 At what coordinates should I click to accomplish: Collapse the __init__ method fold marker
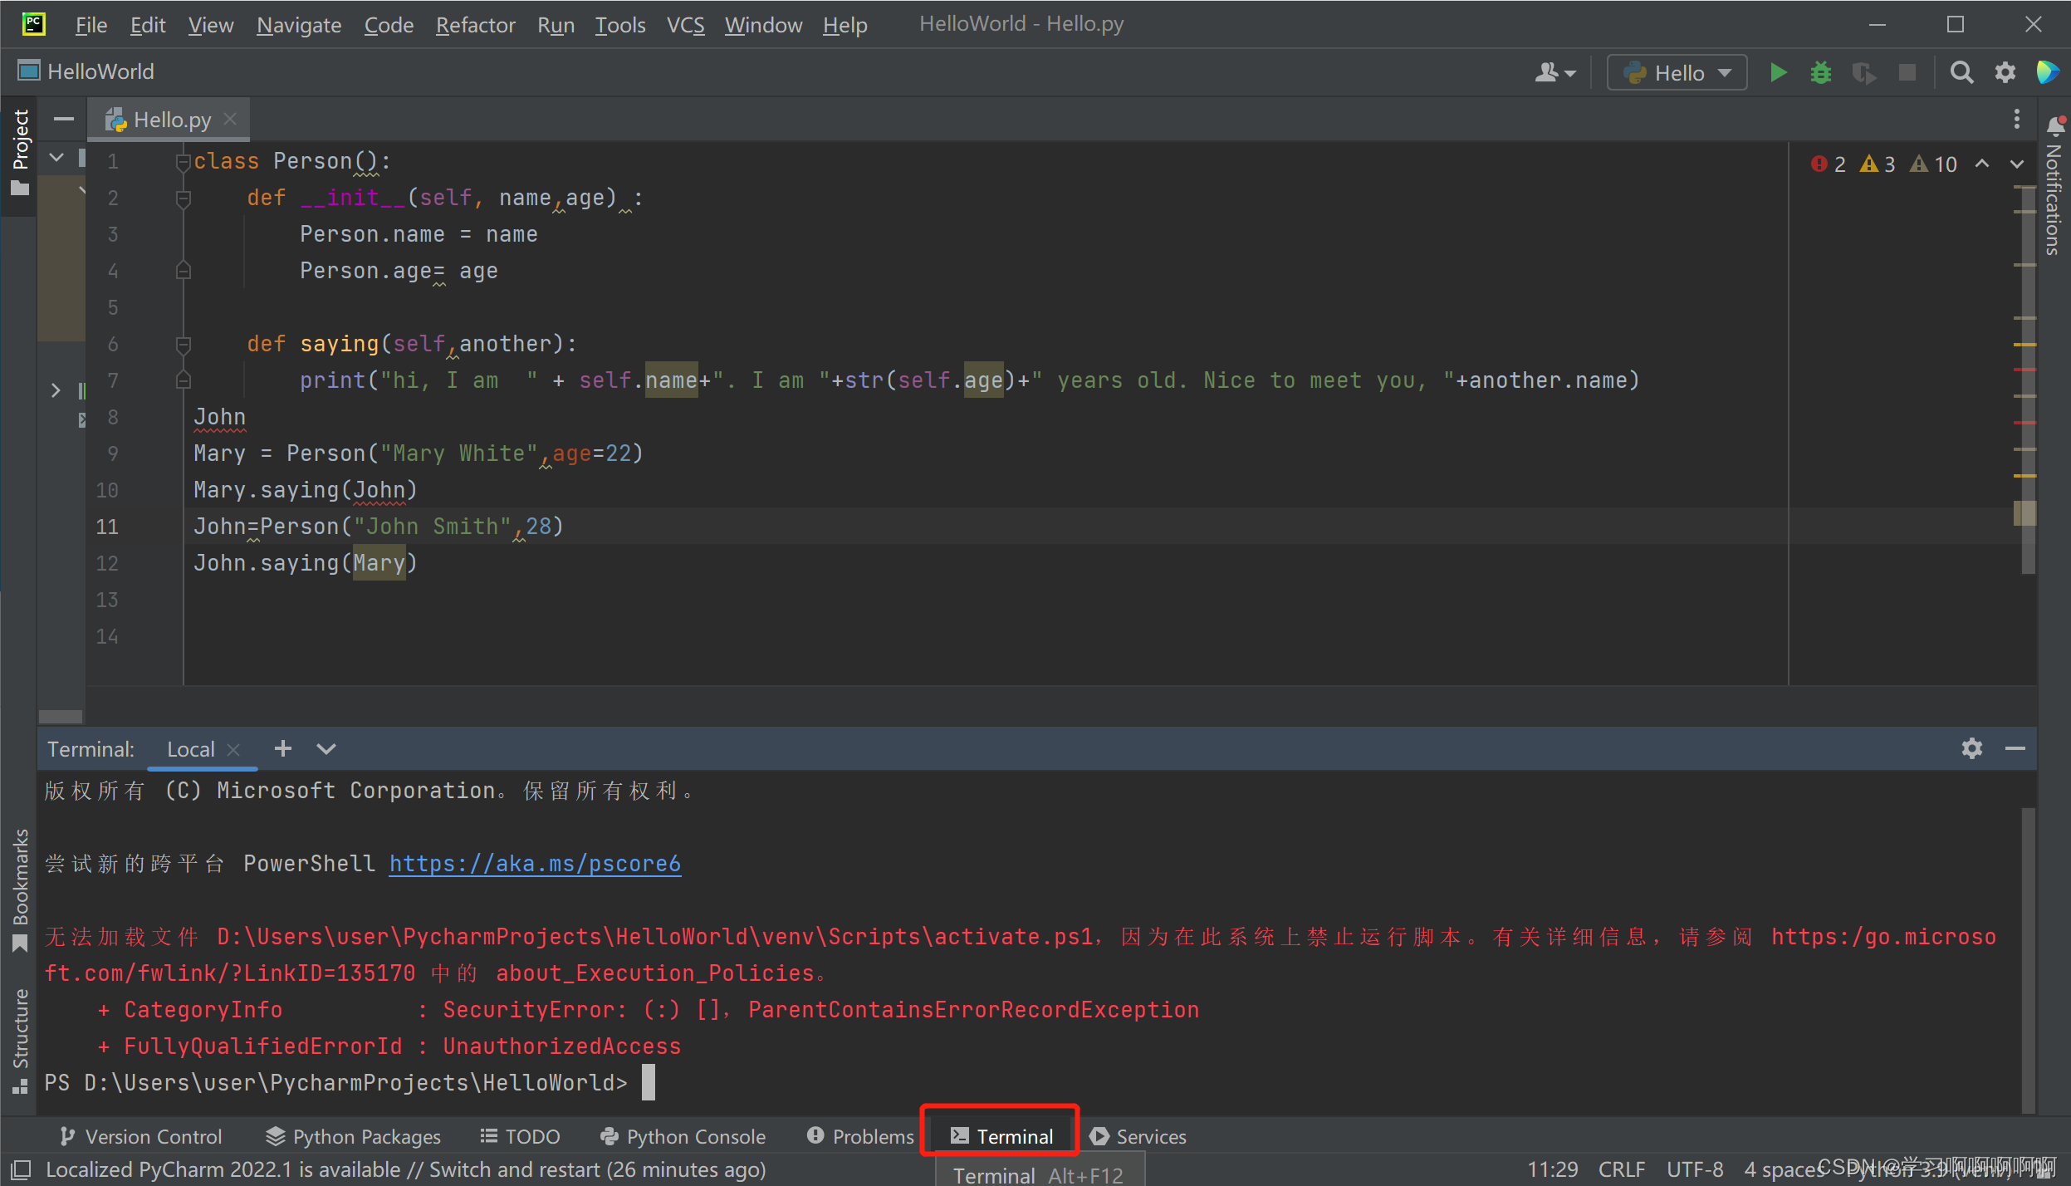(184, 198)
